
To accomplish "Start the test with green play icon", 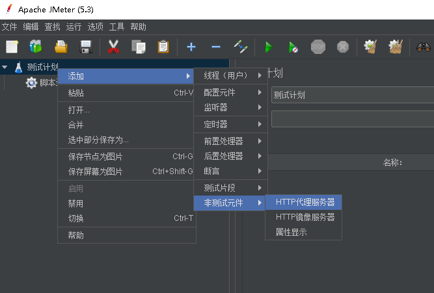I will pyautogui.click(x=269, y=47).
